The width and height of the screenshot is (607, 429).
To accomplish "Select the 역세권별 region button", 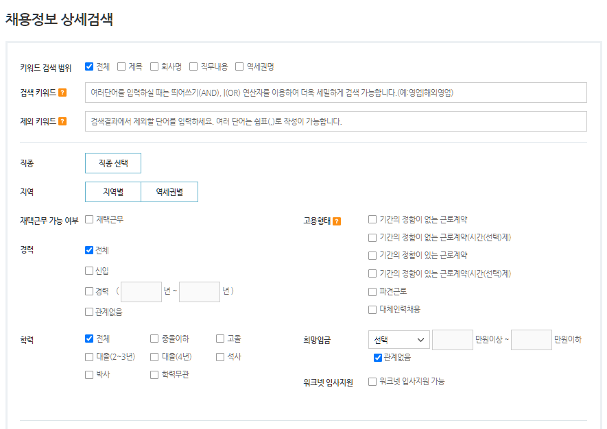I will (169, 192).
